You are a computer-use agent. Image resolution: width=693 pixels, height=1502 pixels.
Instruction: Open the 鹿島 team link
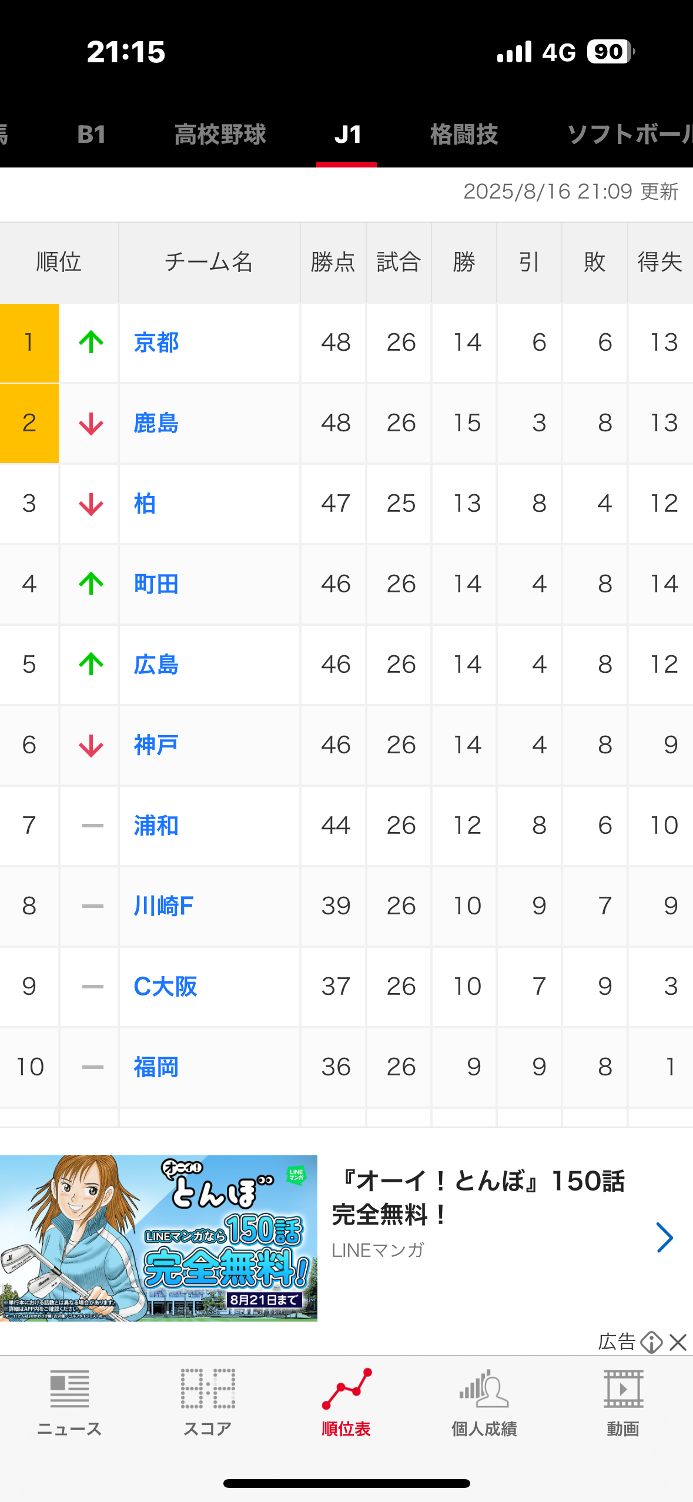click(x=156, y=423)
